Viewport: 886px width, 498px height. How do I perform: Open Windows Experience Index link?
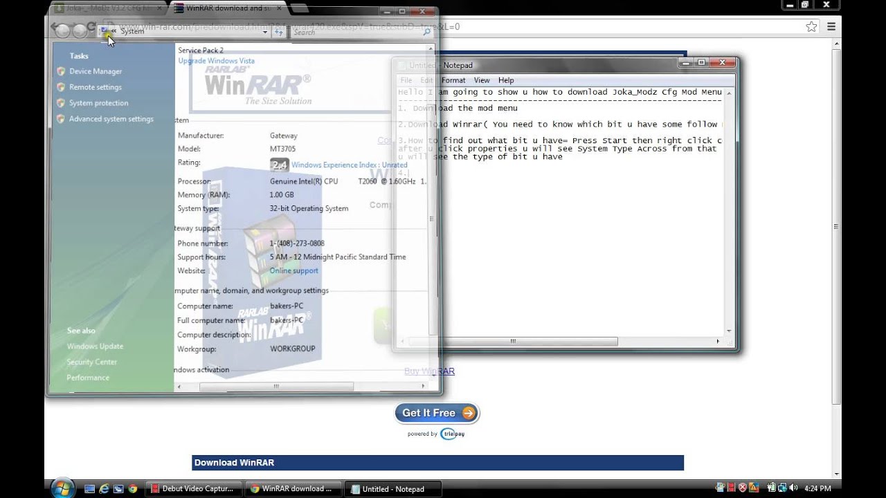pyautogui.click(x=349, y=165)
